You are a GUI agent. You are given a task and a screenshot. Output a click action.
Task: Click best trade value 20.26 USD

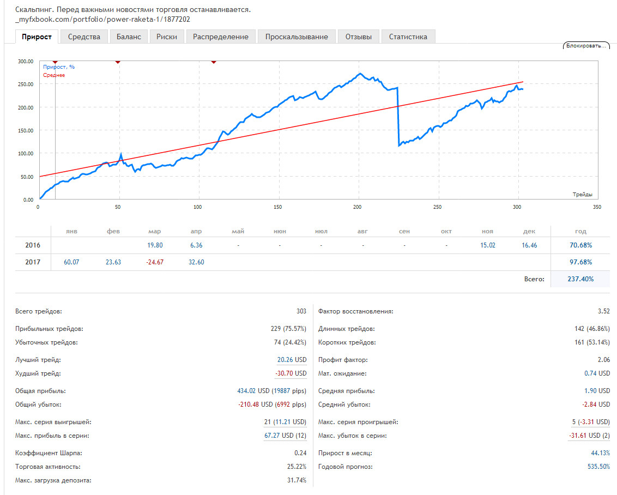[292, 360]
